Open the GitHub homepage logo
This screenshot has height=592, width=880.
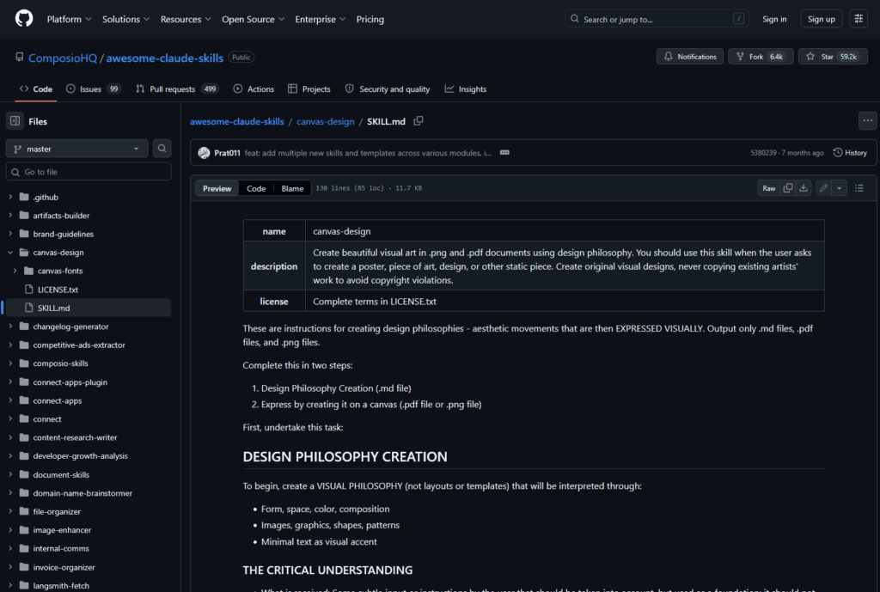23,19
